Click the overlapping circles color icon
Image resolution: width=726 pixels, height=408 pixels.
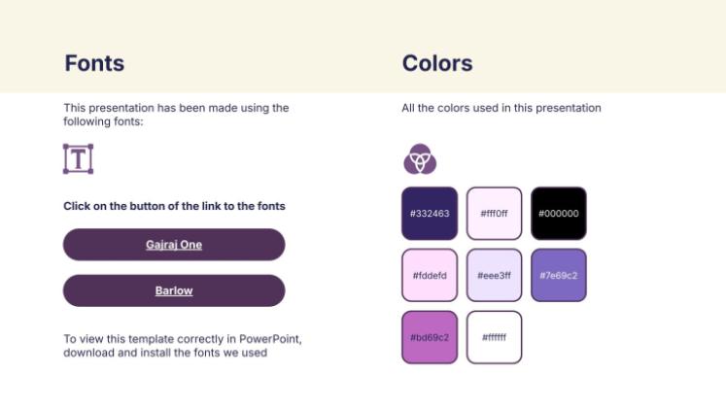[x=420, y=158]
